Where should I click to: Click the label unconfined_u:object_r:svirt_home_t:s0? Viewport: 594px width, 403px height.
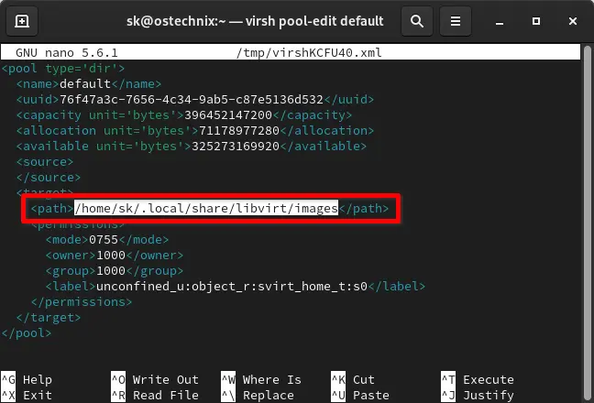pyautogui.click(x=232, y=287)
